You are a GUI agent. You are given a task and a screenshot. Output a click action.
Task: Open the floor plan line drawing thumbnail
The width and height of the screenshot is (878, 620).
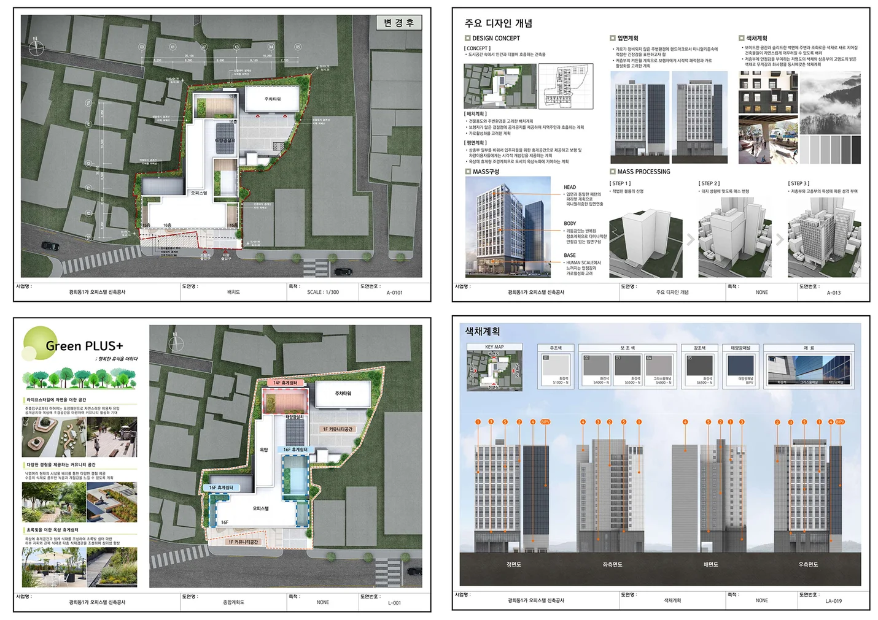click(566, 86)
